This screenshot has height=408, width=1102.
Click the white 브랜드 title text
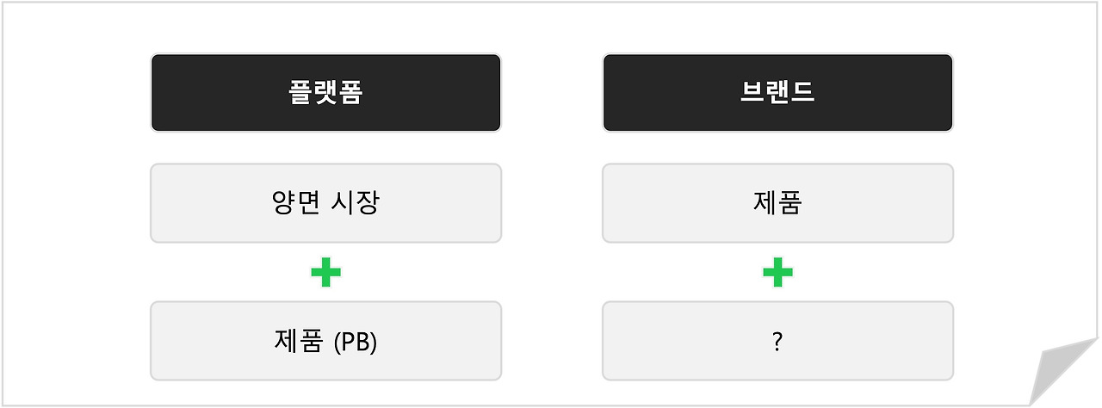coord(777,93)
